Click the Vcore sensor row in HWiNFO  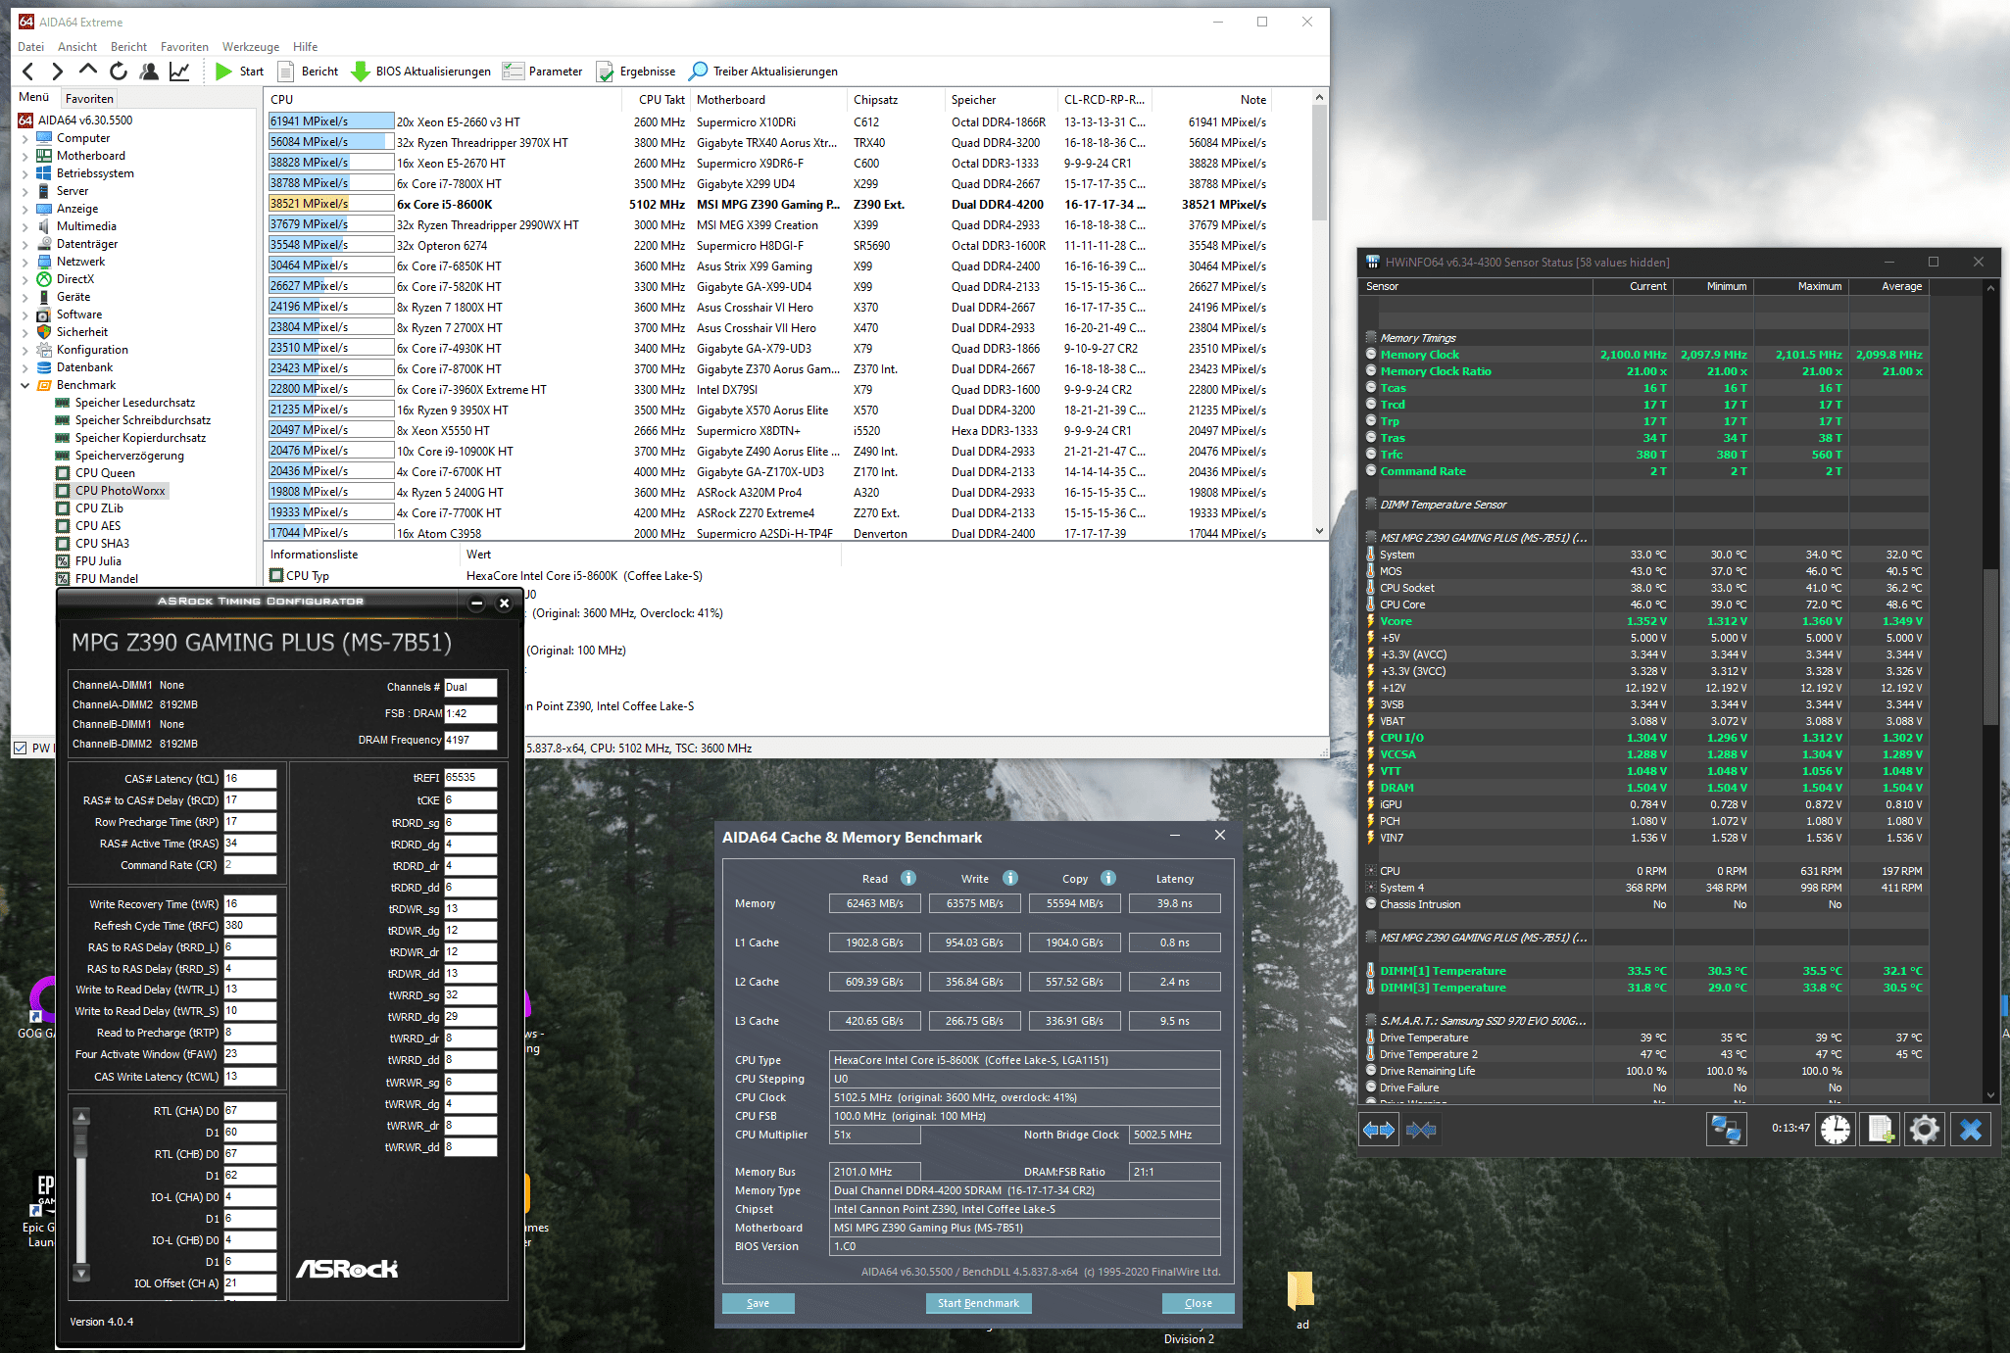[1646, 621]
